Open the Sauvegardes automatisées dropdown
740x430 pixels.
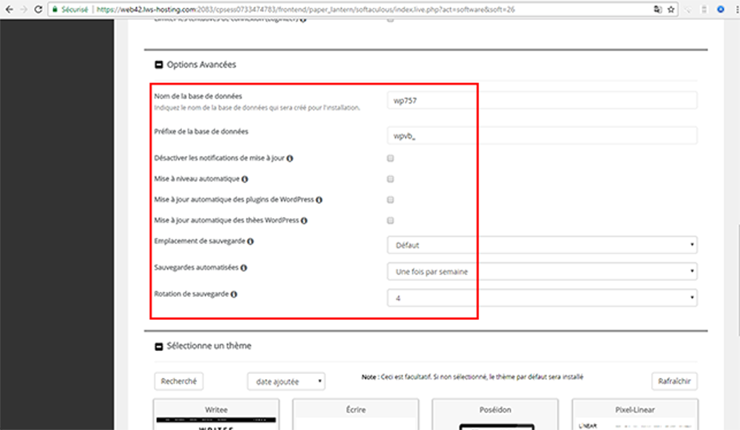pos(542,271)
